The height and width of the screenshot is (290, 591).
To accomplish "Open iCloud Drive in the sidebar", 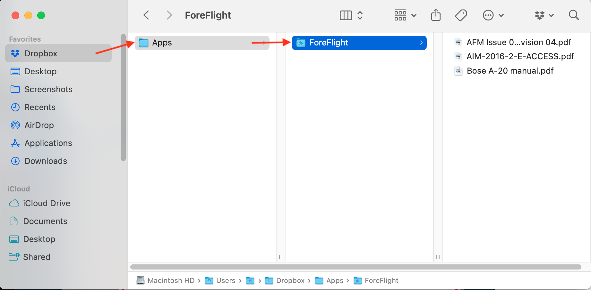I will 58,203.
